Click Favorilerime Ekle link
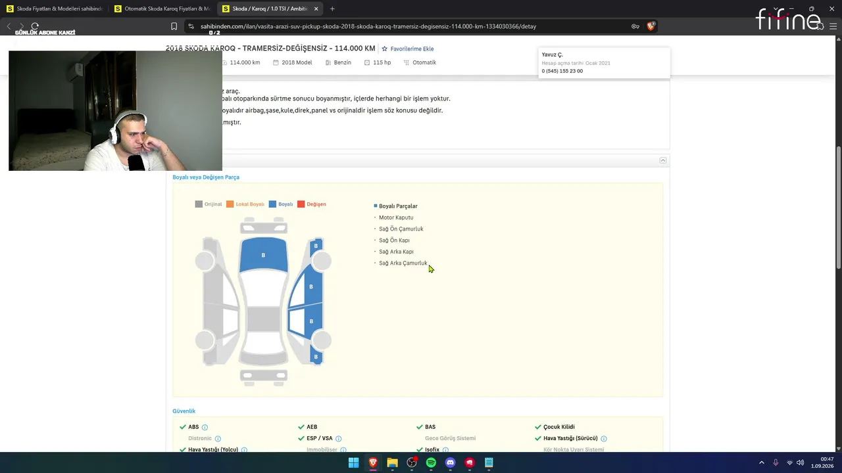 click(x=412, y=49)
